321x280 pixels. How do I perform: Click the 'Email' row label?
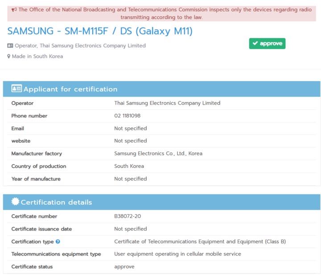tap(17, 129)
